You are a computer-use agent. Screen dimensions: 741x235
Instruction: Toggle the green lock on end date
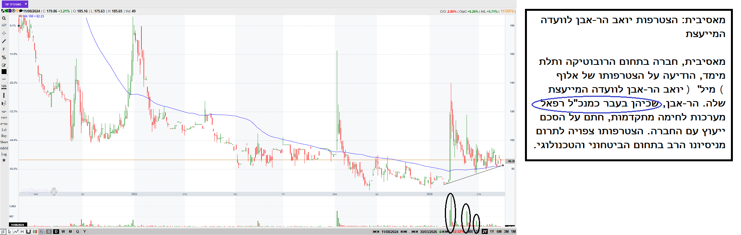click(x=440, y=232)
